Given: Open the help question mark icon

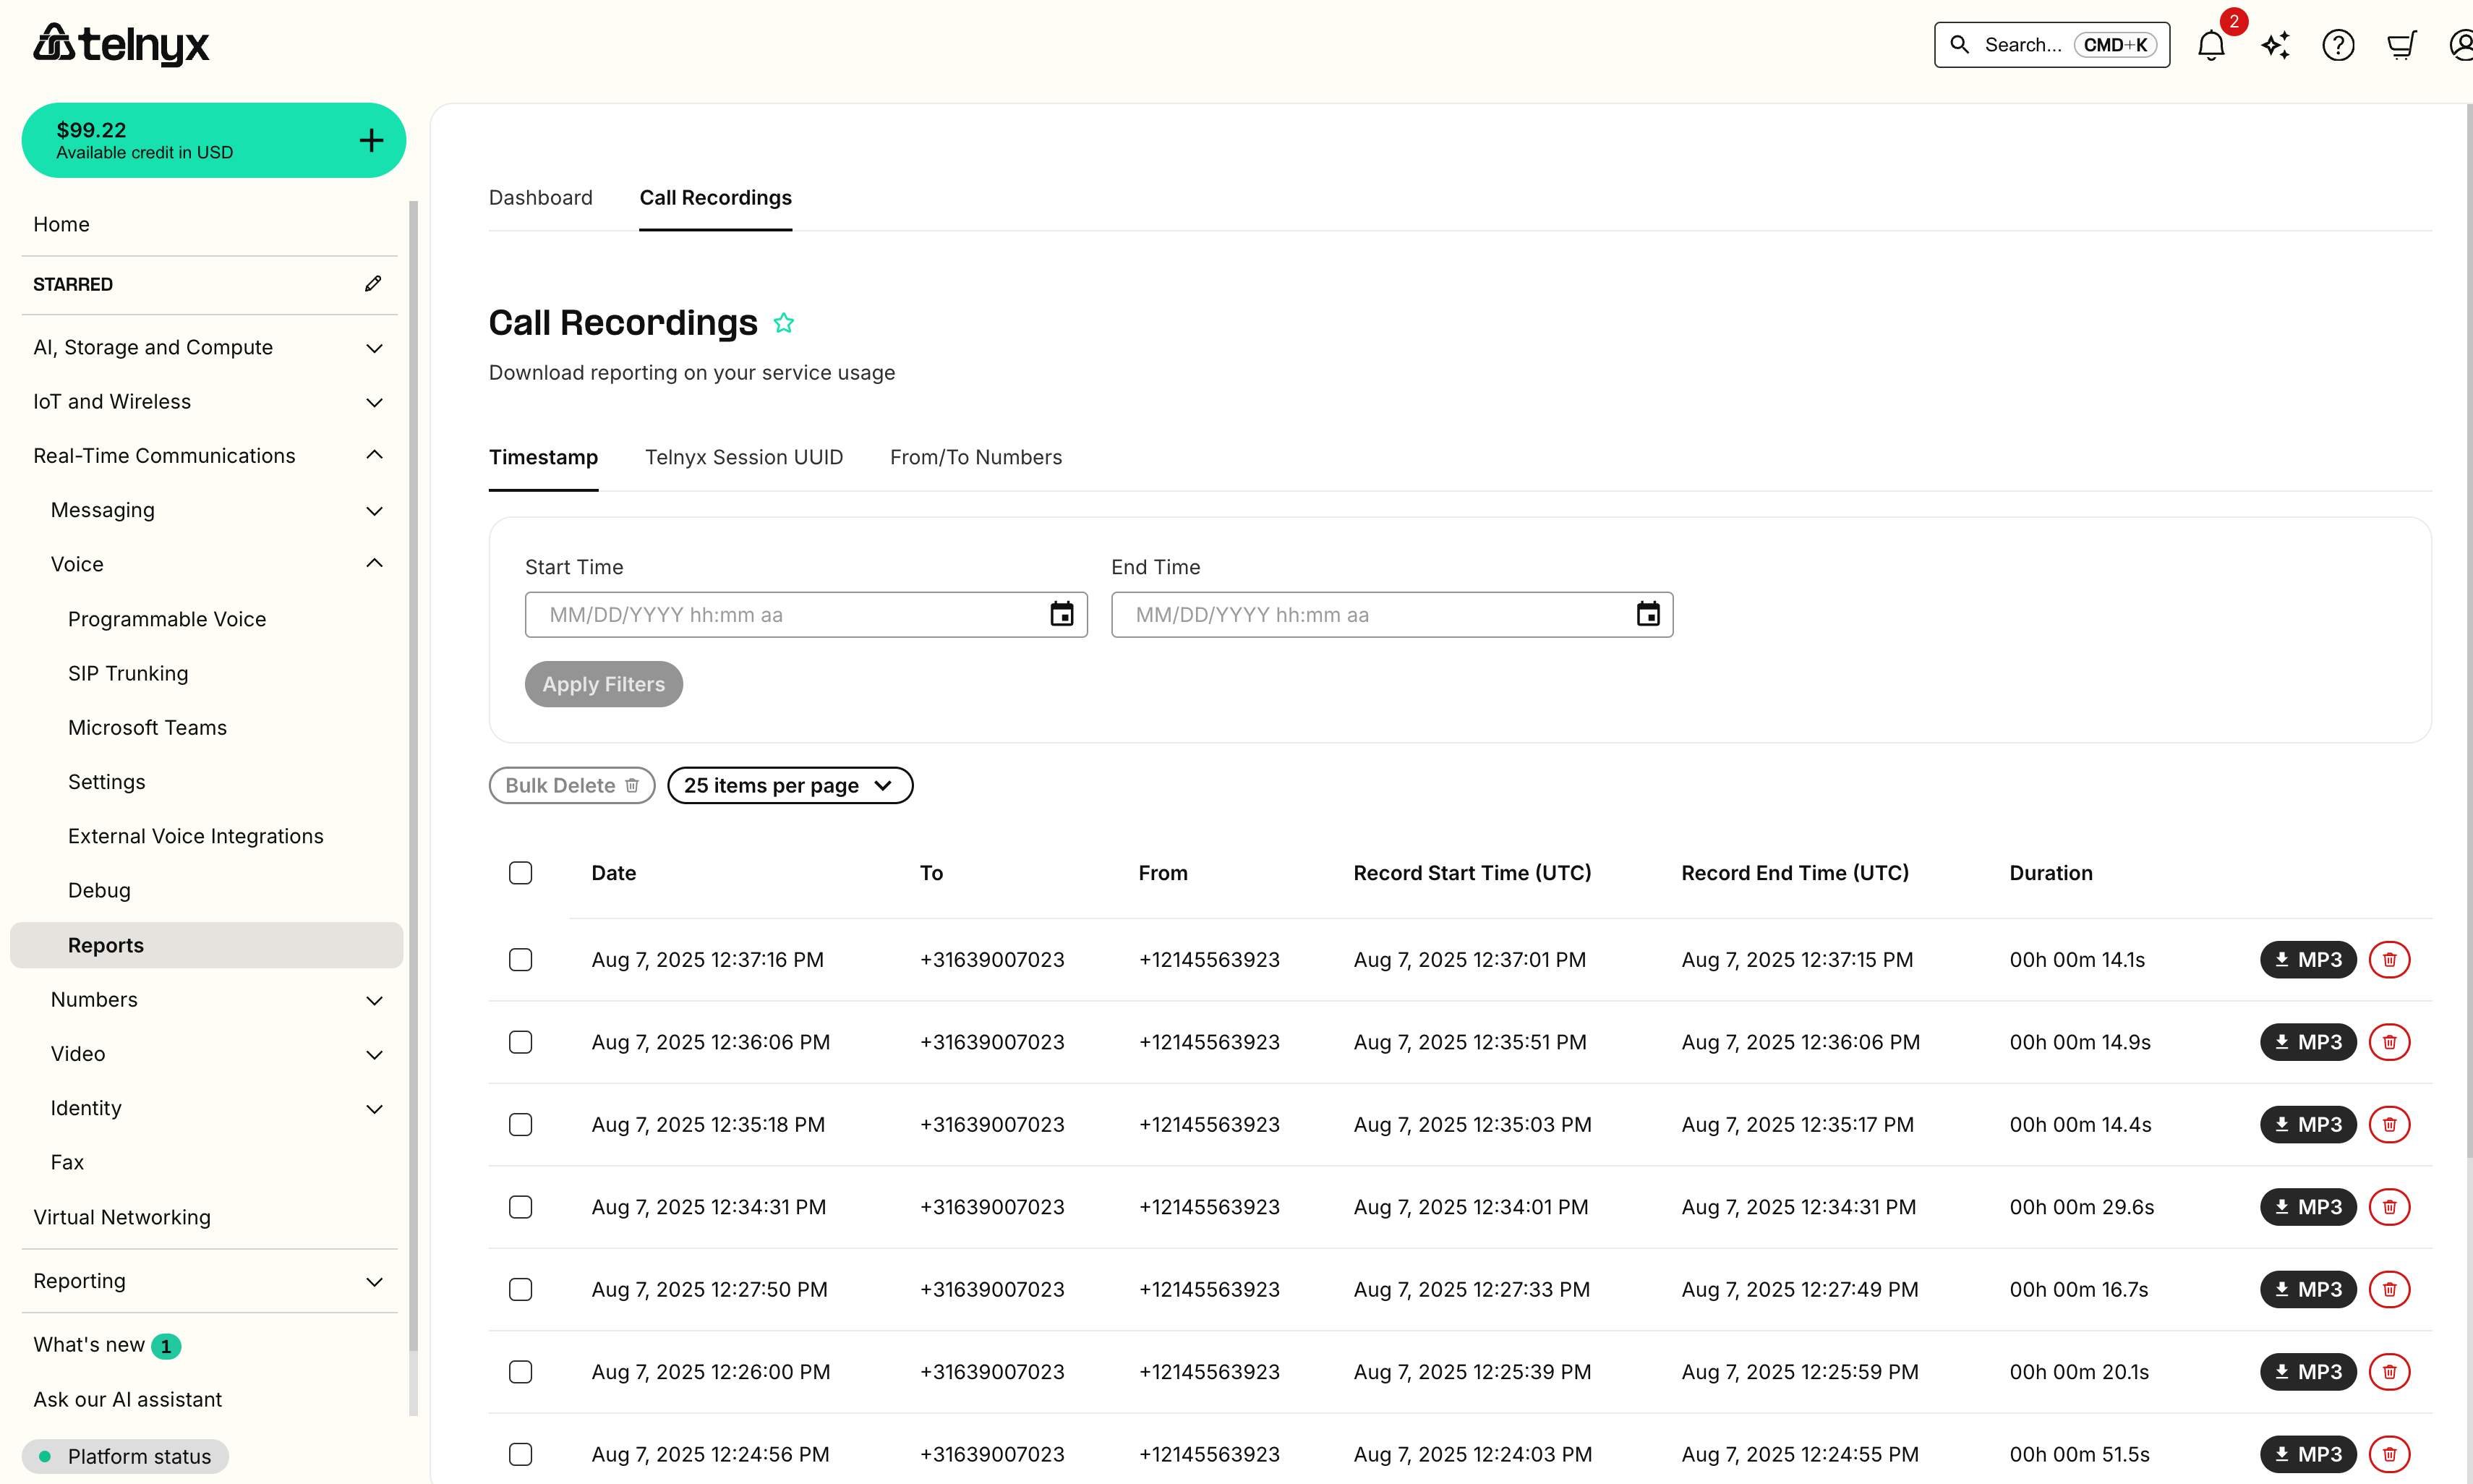Looking at the screenshot, I should pos(2338,45).
